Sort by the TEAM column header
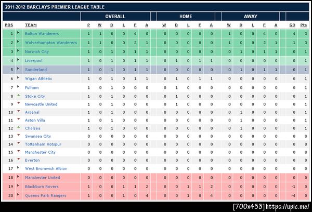312x212 pixels. pos(31,25)
